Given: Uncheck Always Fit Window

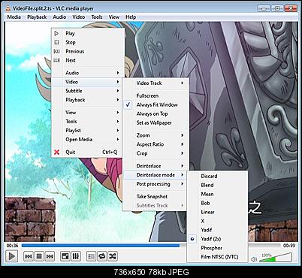Looking at the screenshot, I should click(x=155, y=104).
